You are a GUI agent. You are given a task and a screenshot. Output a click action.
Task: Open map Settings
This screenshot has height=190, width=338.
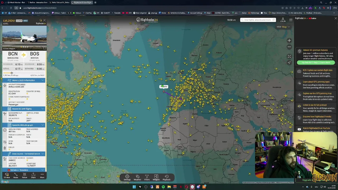click(x=127, y=178)
